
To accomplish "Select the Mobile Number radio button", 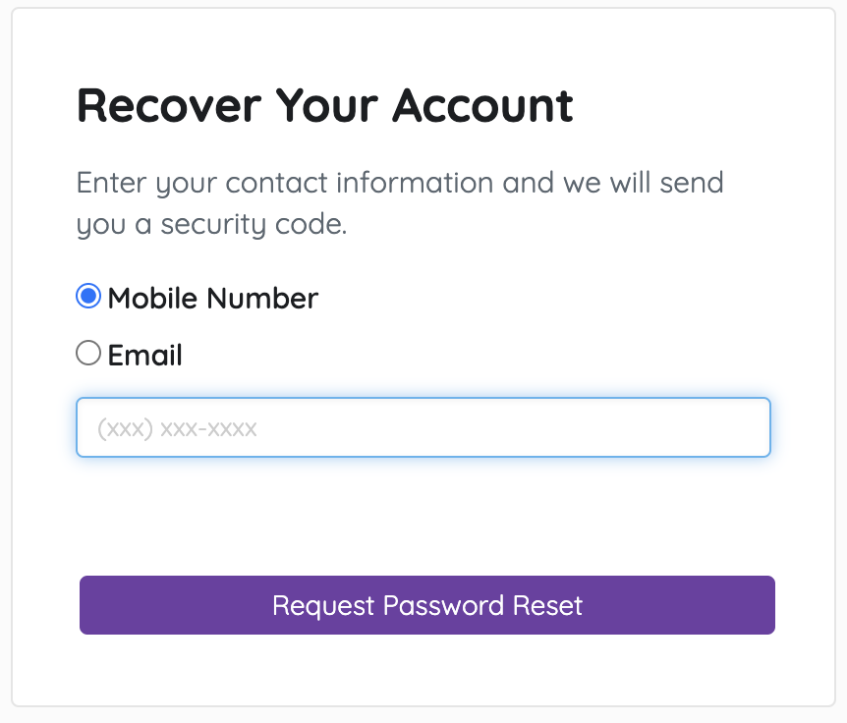I will point(88,296).
